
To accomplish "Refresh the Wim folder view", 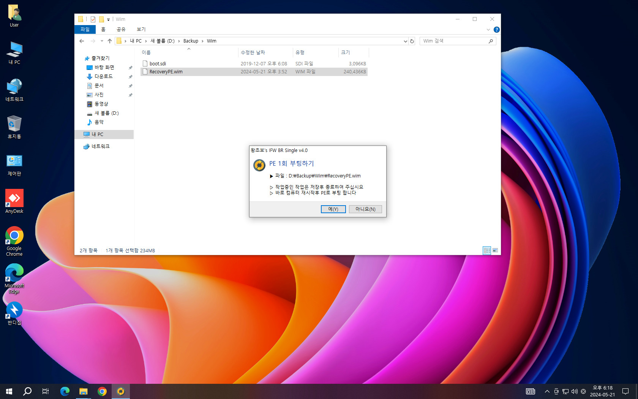I will click(412, 41).
